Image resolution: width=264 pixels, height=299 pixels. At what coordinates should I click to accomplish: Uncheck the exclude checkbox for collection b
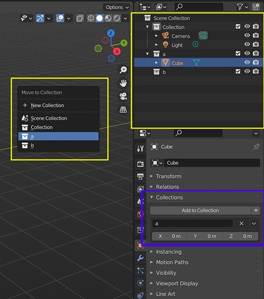click(238, 71)
